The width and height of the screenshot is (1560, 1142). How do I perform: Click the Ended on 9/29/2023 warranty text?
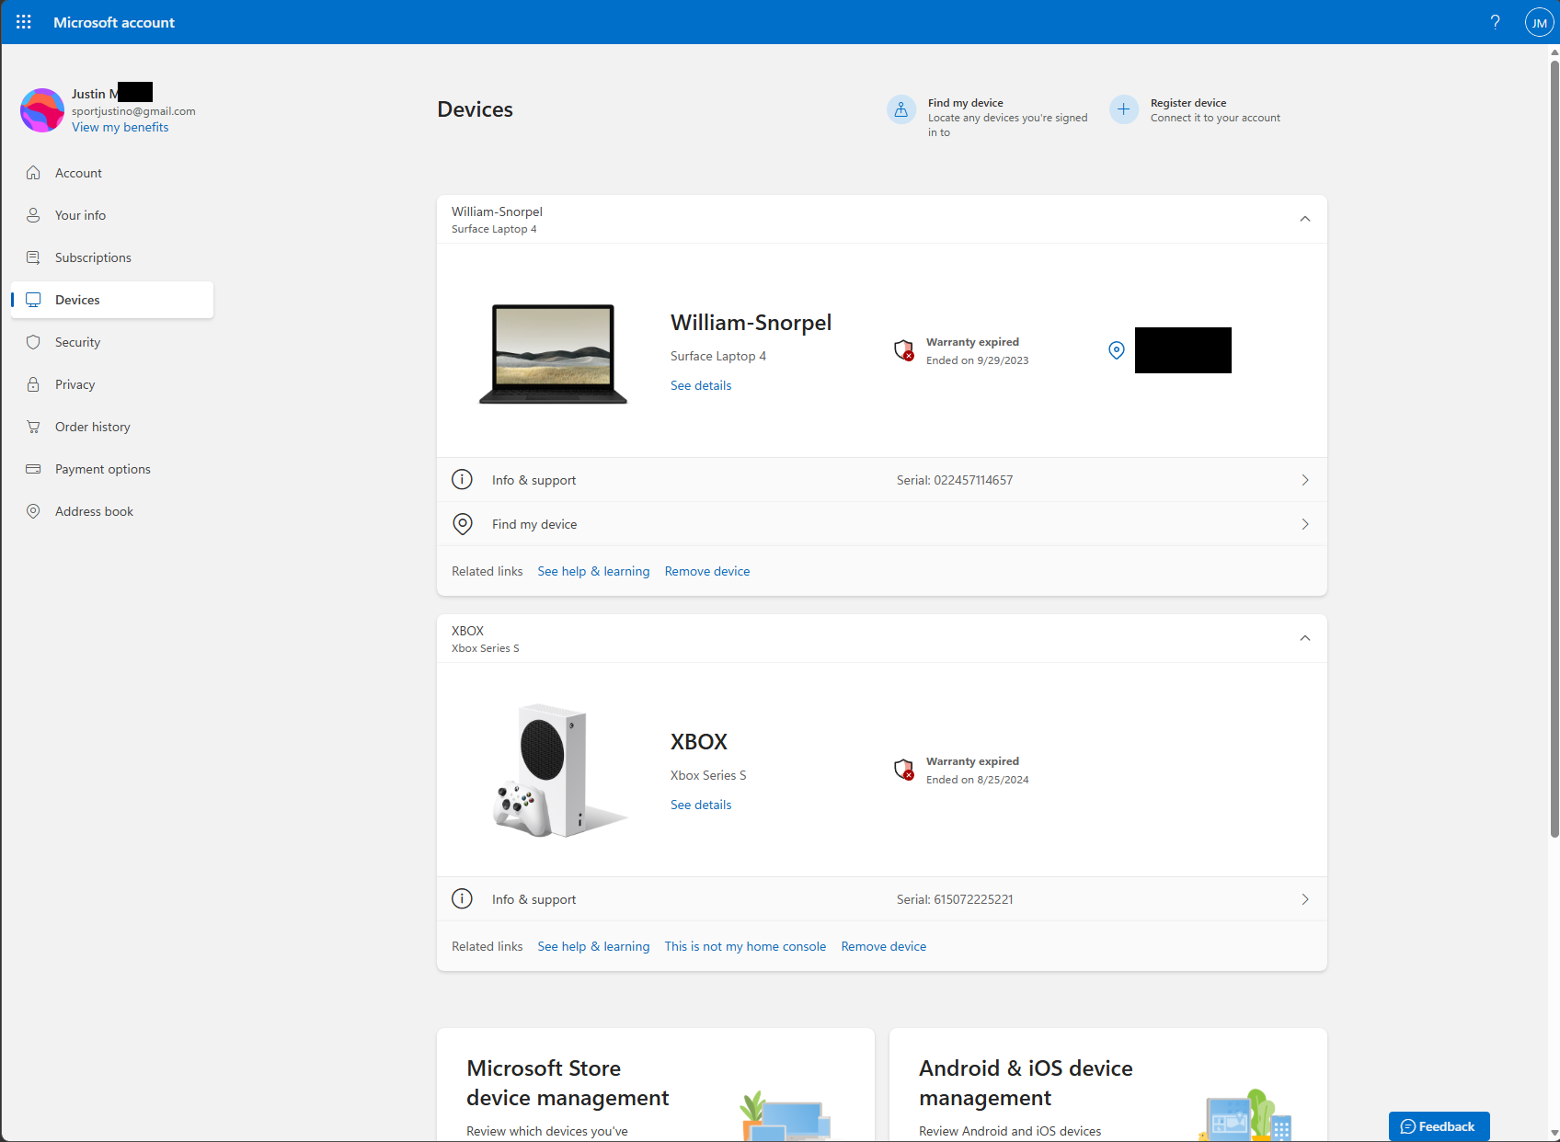pos(978,360)
